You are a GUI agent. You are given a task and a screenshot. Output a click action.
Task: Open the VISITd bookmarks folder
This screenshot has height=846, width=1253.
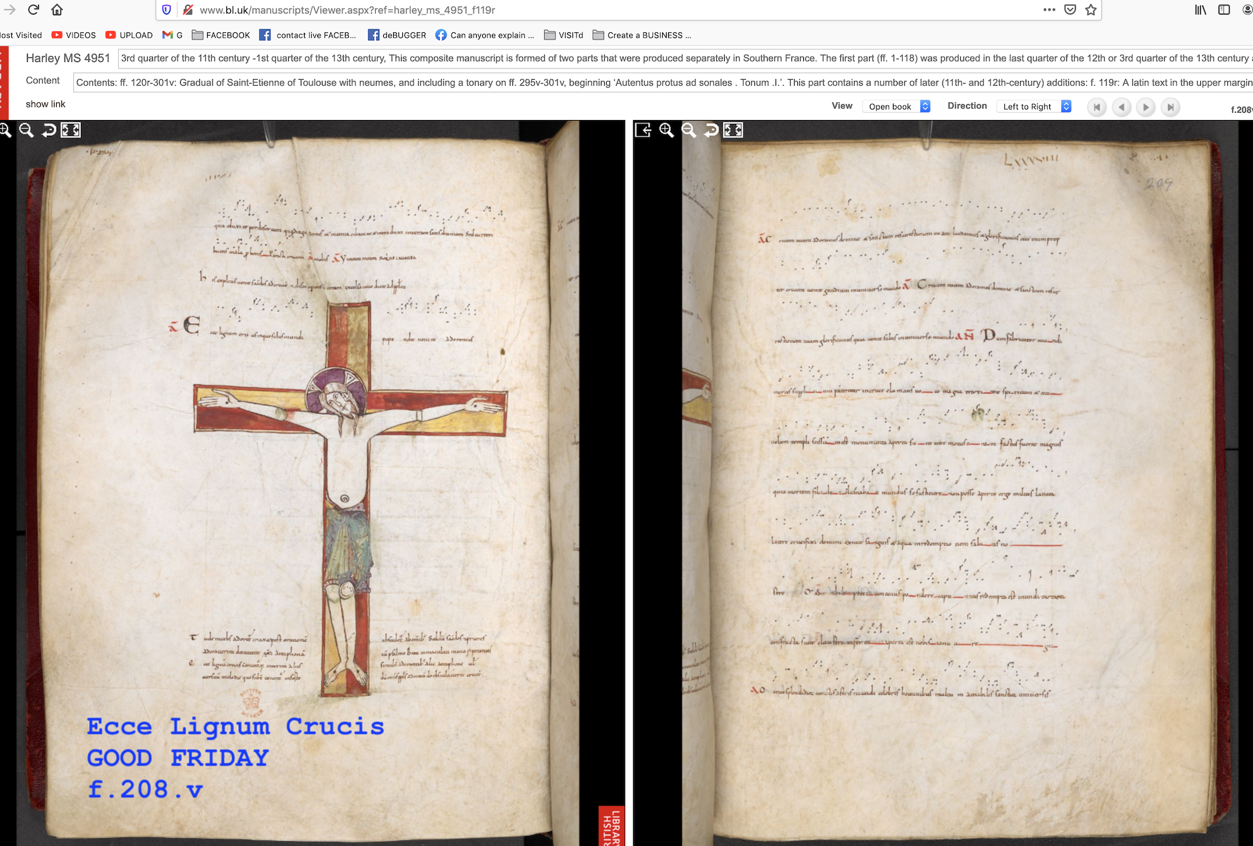point(564,35)
